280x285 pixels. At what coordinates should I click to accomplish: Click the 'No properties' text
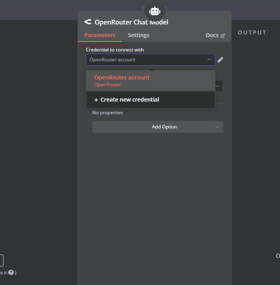tap(108, 113)
